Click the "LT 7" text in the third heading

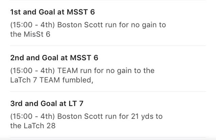pos(76,103)
